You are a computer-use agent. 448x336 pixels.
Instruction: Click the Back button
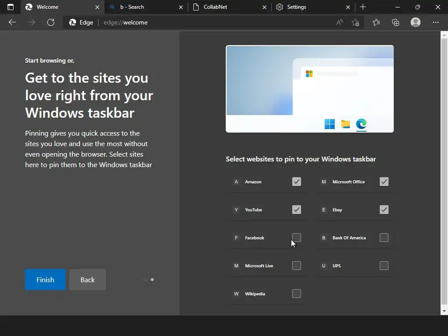(x=87, y=280)
